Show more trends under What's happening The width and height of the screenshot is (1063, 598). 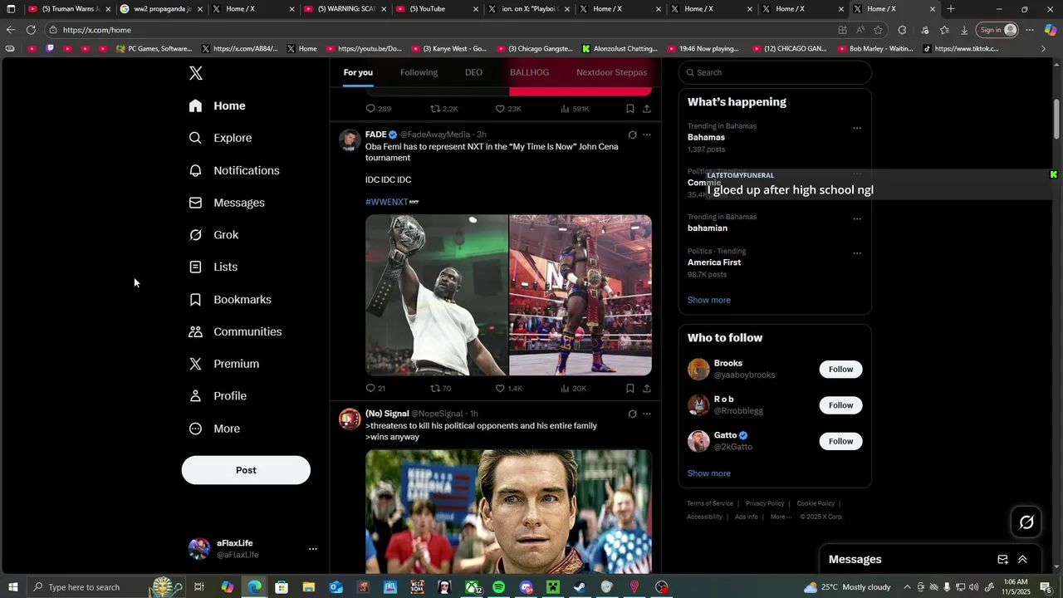click(x=709, y=300)
